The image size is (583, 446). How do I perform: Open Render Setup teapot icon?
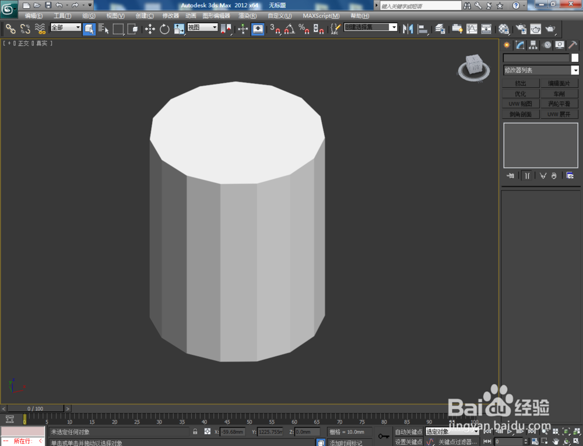click(x=521, y=29)
